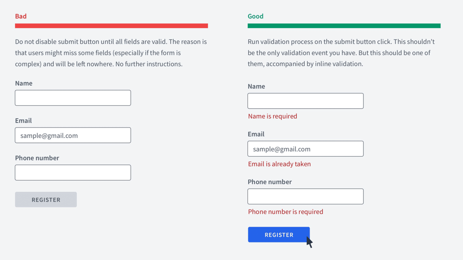Focus the Email field in the Bad example
Image resolution: width=463 pixels, height=260 pixels.
[x=73, y=135]
